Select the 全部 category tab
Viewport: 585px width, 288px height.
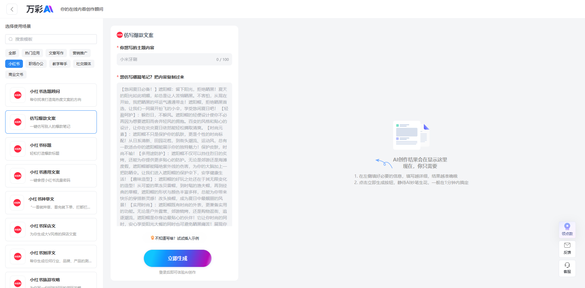coord(12,53)
